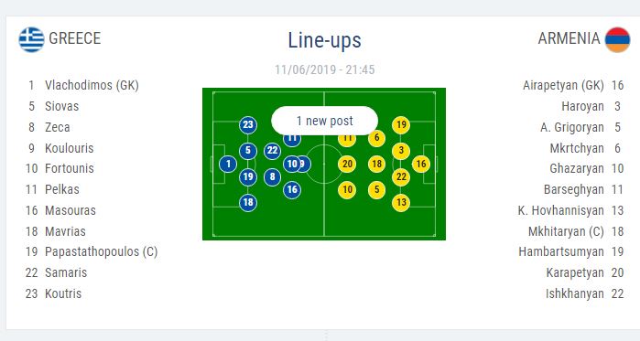Open Airapetyan (GK) in Armenia list
The image size is (640, 341).
(x=563, y=85)
